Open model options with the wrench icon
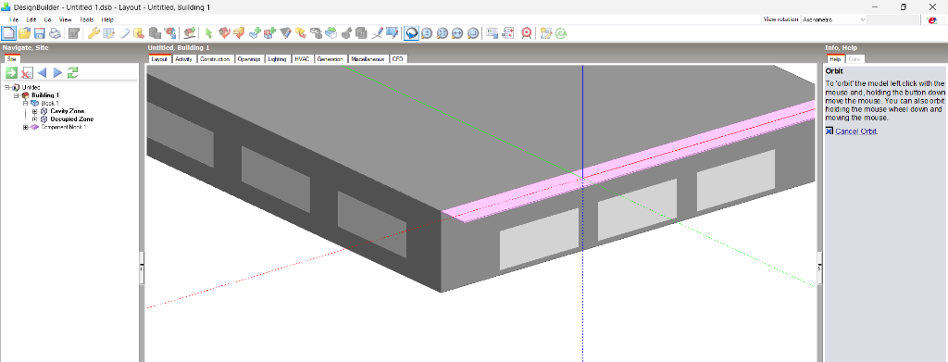Image resolution: width=948 pixels, height=362 pixels. pos(94,32)
